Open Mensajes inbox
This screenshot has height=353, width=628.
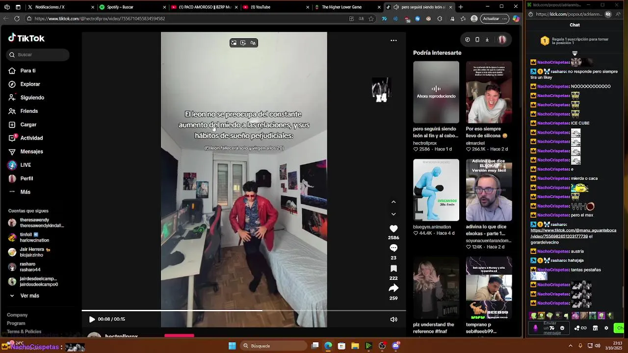(x=31, y=151)
